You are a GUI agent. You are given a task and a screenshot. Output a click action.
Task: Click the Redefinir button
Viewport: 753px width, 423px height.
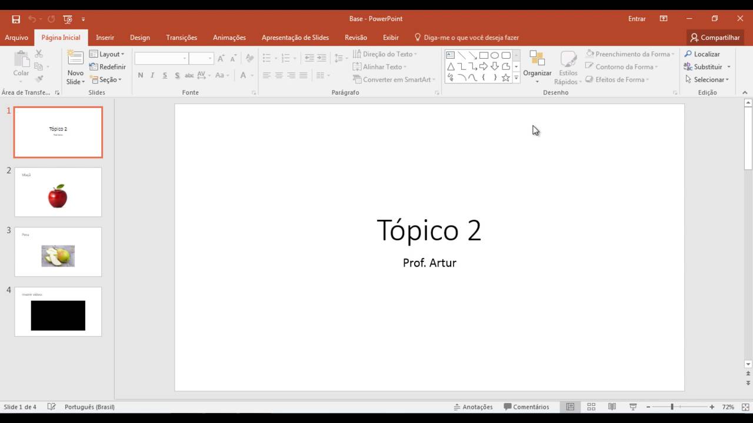pyautogui.click(x=108, y=67)
